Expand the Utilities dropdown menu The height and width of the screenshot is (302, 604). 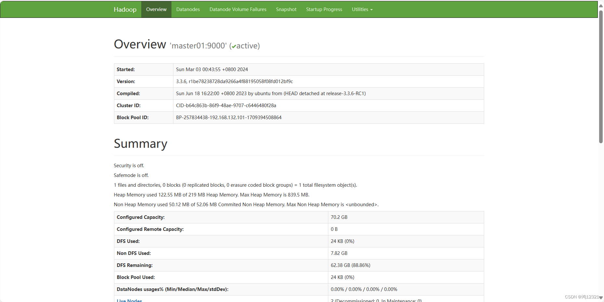(x=362, y=9)
